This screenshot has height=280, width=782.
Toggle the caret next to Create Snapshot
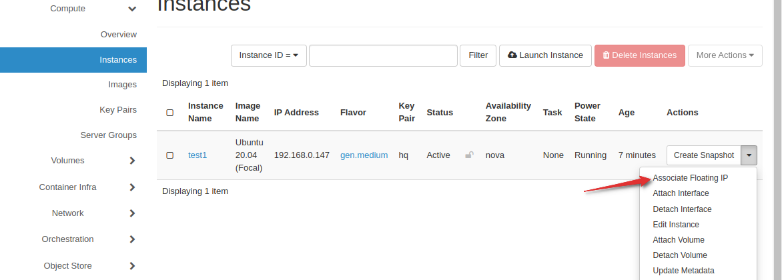click(749, 155)
